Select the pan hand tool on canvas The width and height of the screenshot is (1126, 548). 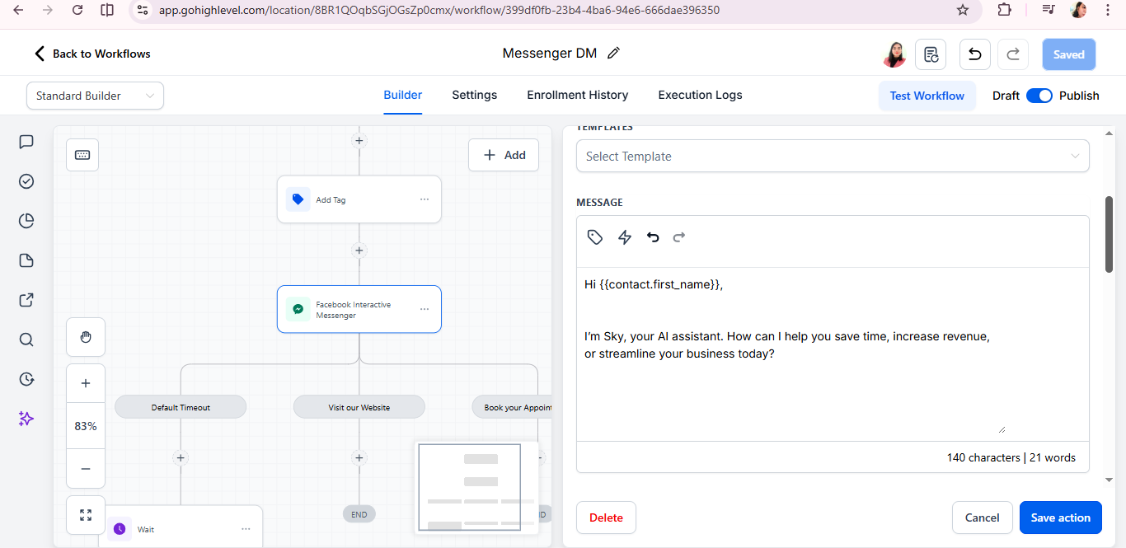(86, 336)
